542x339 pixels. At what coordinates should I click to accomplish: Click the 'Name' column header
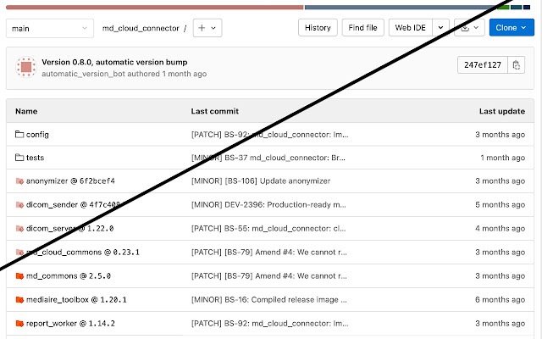[26, 111]
